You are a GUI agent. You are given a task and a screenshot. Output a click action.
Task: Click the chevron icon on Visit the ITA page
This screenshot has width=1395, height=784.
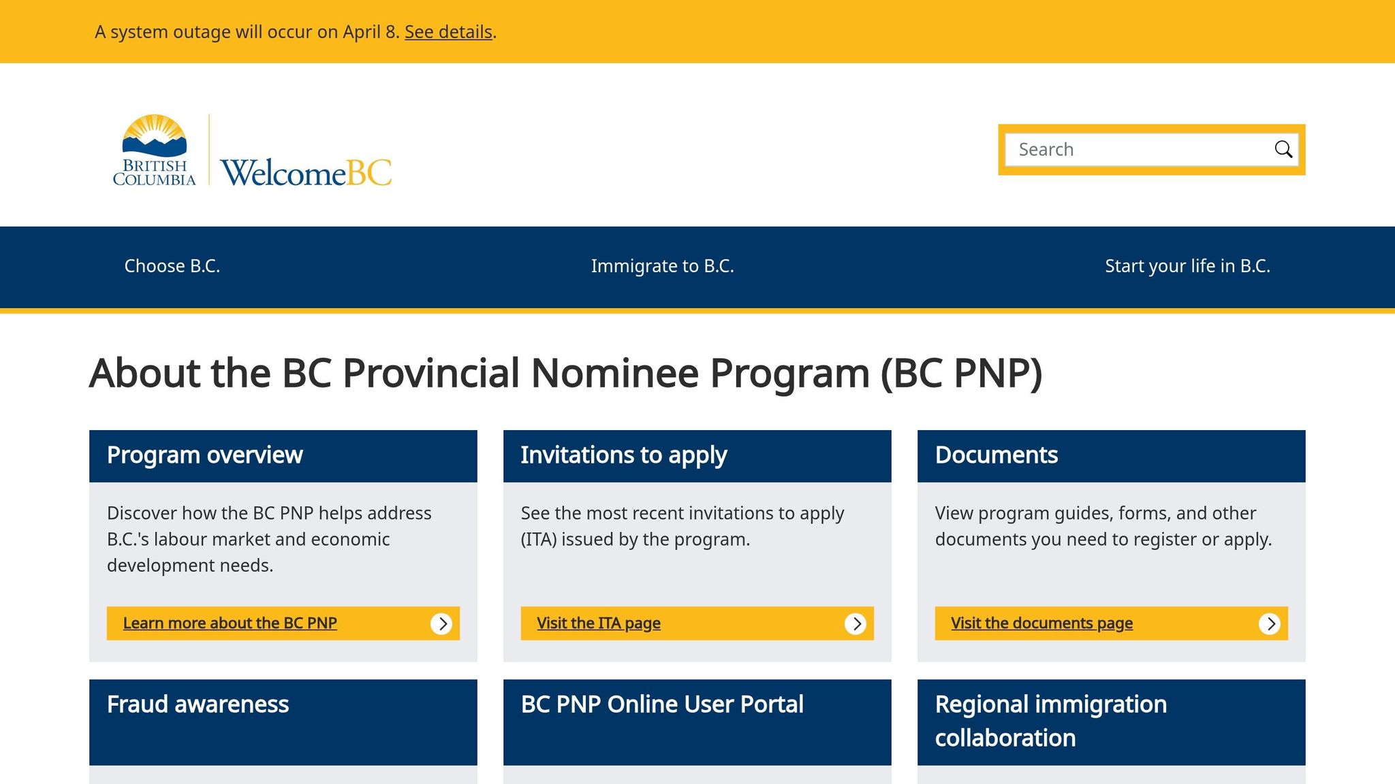pos(857,623)
